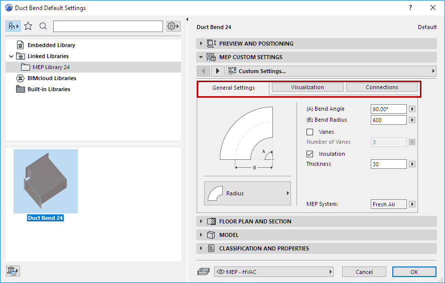Open the arrow beside Bend Angle
Image resolution: width=445 pixels, height=283 pixels.
tap(412, 109)
